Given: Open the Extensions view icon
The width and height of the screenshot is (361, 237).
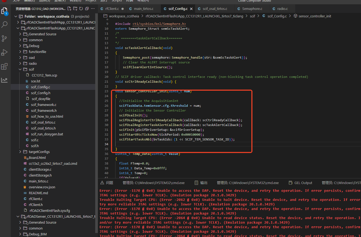Looking at the screenshot, I should [x=4, y=66].
